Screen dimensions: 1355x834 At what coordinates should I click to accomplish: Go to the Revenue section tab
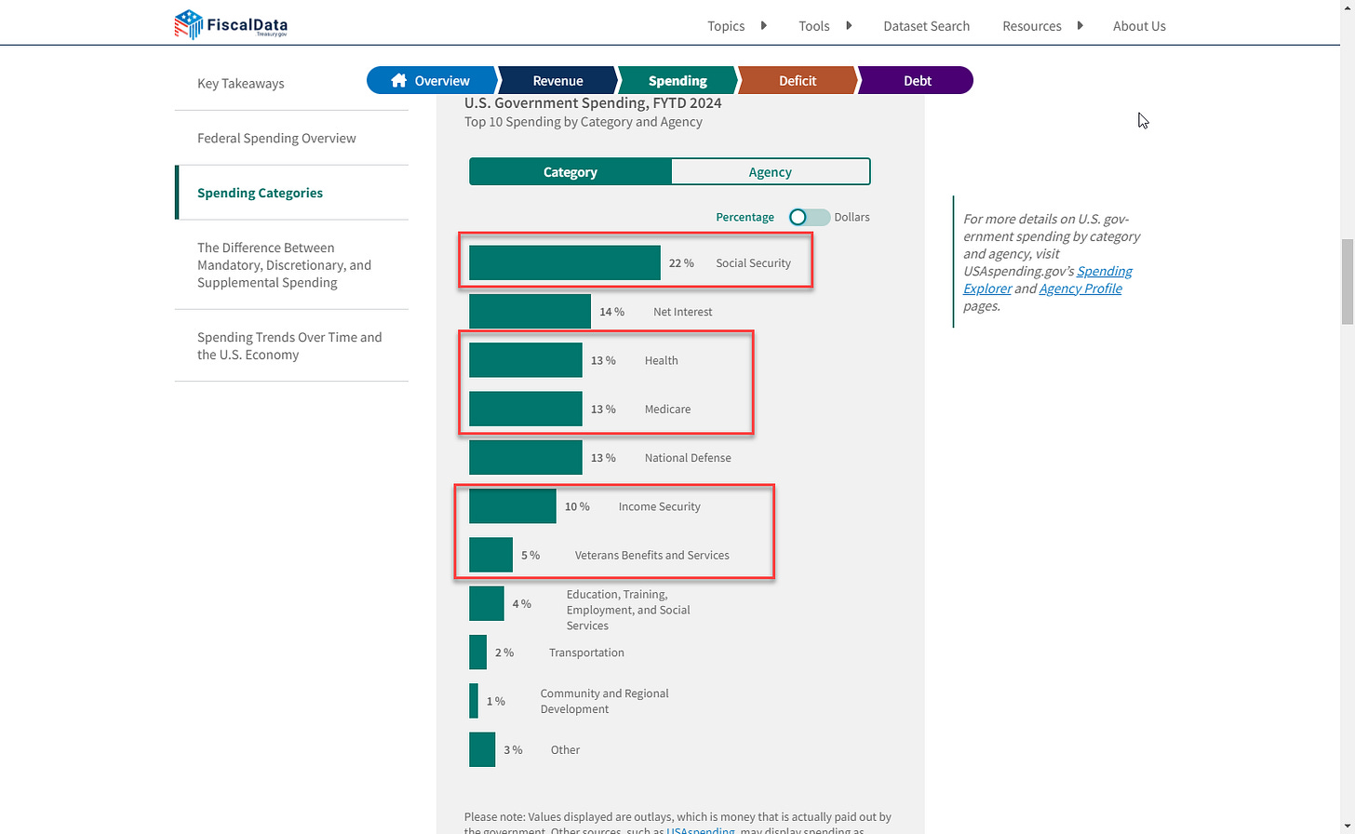click(x=557, y=80)
